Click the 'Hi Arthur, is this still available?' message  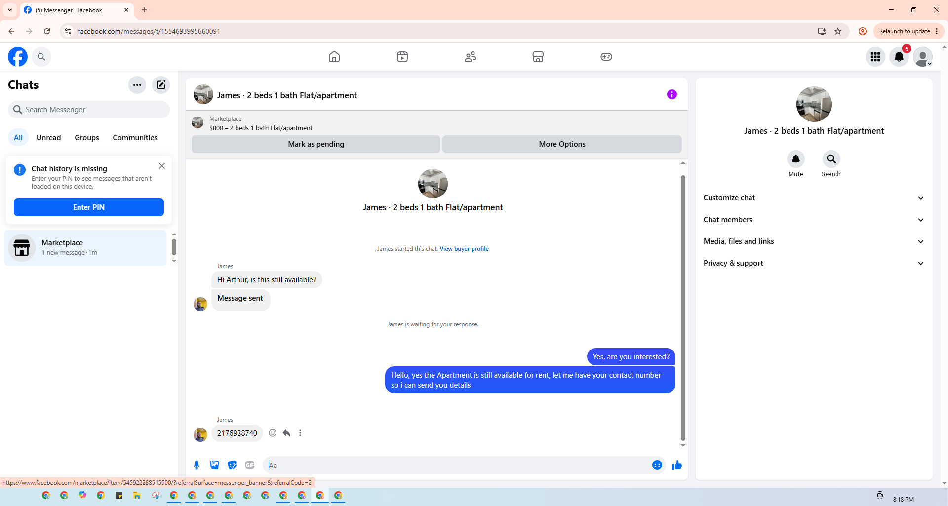(x=267, y=280)
